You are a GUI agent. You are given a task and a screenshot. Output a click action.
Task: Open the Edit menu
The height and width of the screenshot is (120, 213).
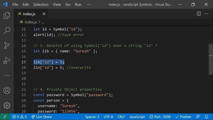pos(26,4)
